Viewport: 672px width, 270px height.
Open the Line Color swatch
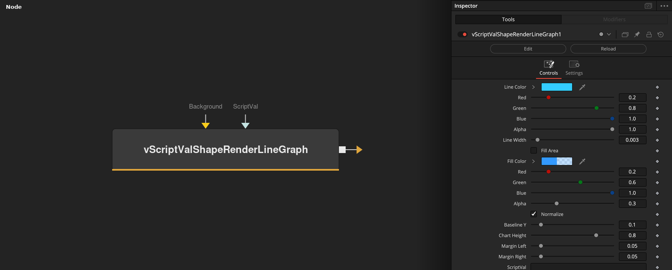[x=557, y=87]
